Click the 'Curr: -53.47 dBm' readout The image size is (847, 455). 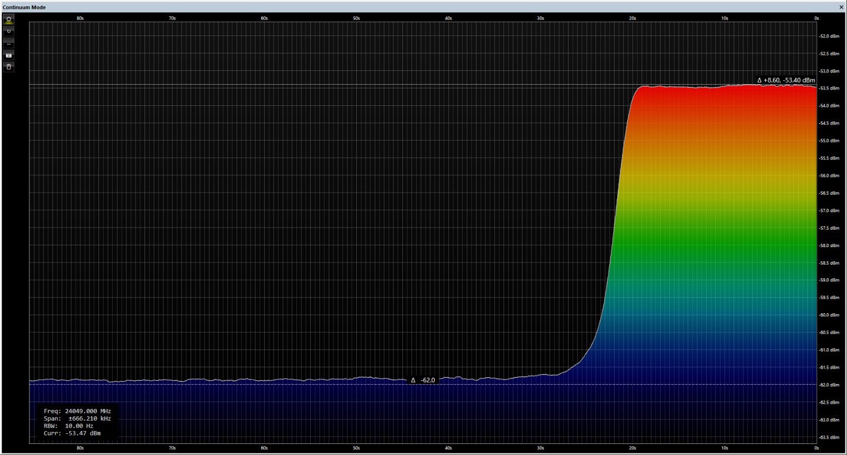tap(72, 433)
